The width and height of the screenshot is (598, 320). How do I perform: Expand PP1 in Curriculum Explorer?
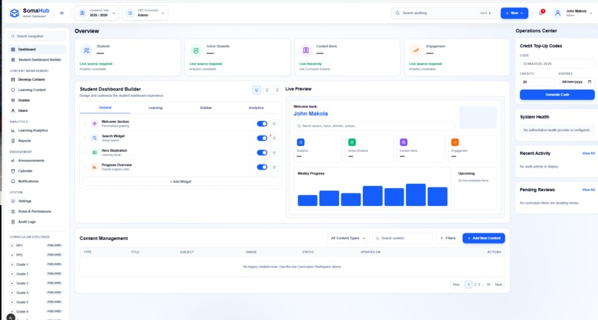(12, 246)
